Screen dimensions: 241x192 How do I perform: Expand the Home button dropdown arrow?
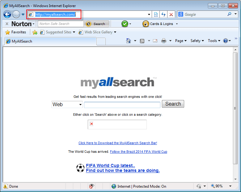[x=135, y=41]
